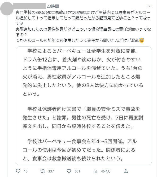Image resolution: width=157 pixels, height=177 pixels.
Task: Click the tweet text starting 専門学校のBBQ
Action: coord(83,18)
